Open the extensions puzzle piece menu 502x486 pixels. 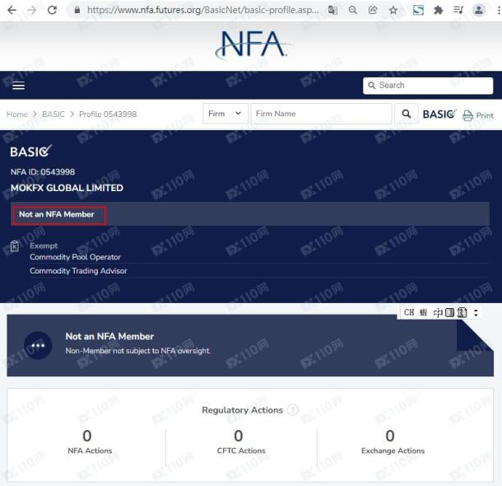tap(439, 10)
